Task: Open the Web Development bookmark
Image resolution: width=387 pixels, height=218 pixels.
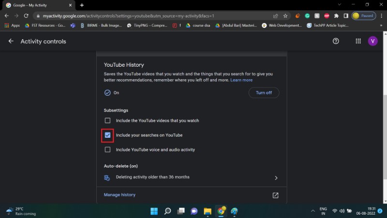Action: (x=282, y=26)
